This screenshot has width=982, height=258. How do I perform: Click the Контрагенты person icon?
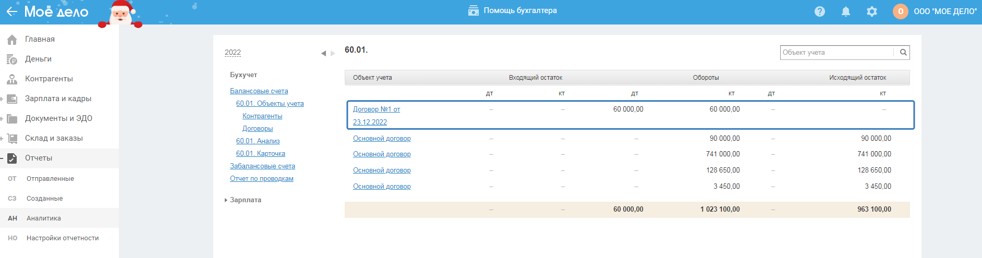point(12,79)
